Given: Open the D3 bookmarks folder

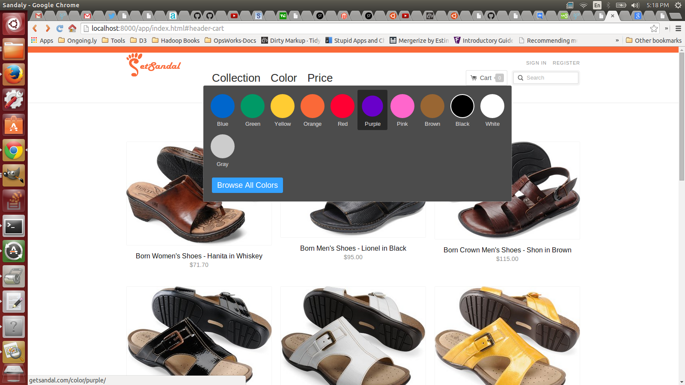Looking at the screenshot, I should (x=138, y=40).
